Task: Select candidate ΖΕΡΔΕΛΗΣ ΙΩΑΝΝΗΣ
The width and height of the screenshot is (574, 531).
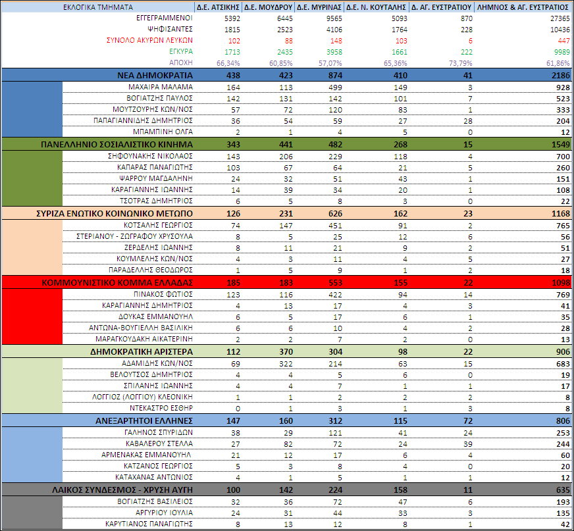Action: point(159,247)
